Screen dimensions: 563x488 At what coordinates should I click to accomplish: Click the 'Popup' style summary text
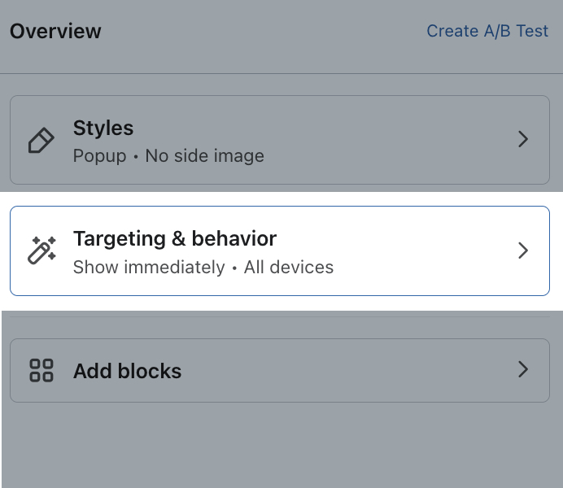pyautogui.click(x=99, y=155)
